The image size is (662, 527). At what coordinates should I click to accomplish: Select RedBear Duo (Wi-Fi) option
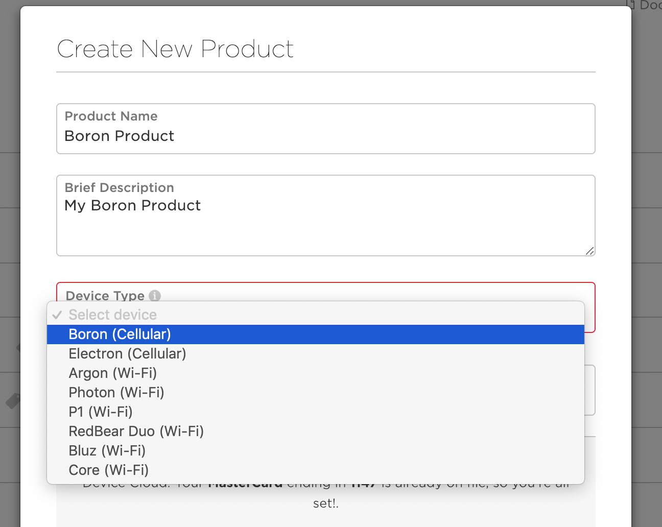pos(136,432)
